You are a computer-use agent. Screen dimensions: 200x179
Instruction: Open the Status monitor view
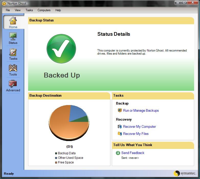(13, 38)
